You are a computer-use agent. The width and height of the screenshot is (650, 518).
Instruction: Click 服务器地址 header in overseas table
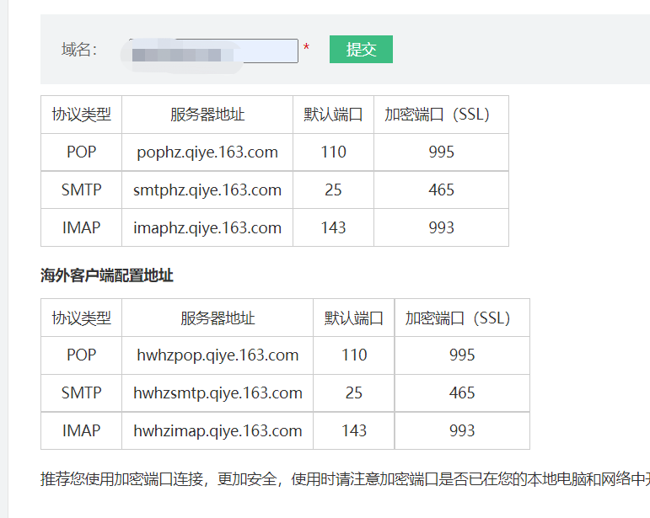(x=218, y=318)
